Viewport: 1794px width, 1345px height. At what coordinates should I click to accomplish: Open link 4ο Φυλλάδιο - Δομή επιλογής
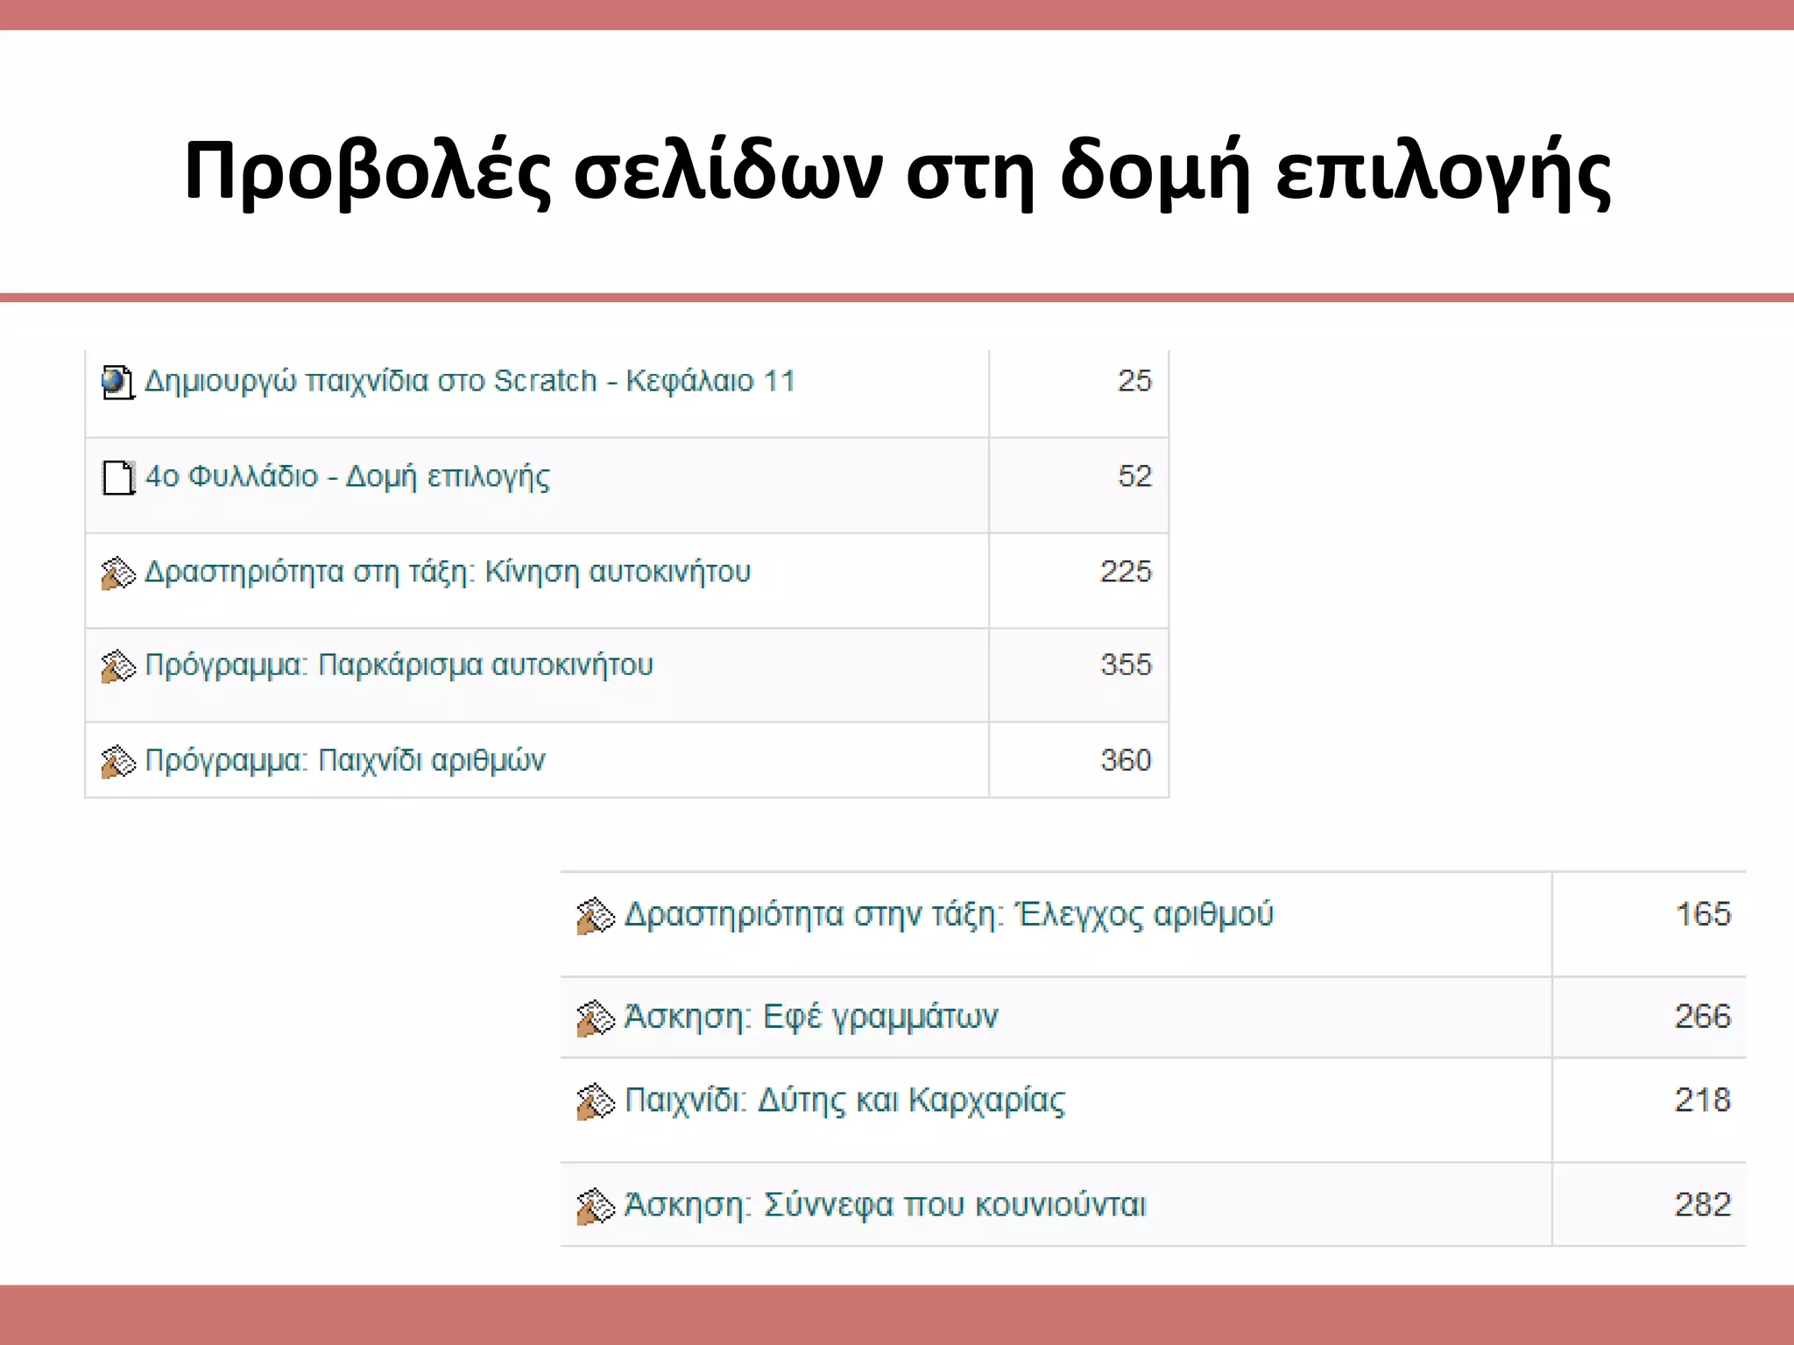(348, 477)
